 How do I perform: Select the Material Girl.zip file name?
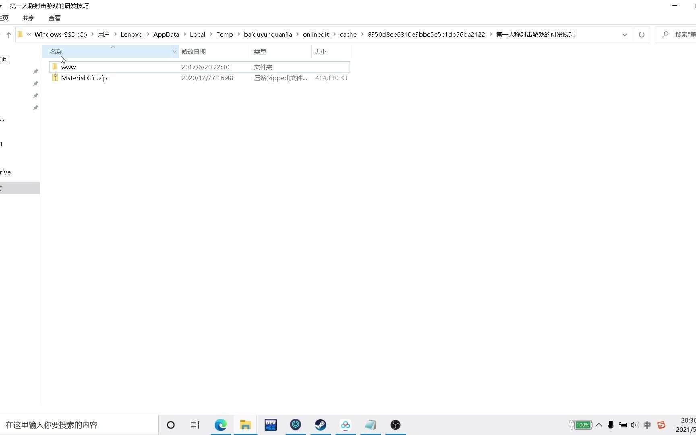point(84,78)
